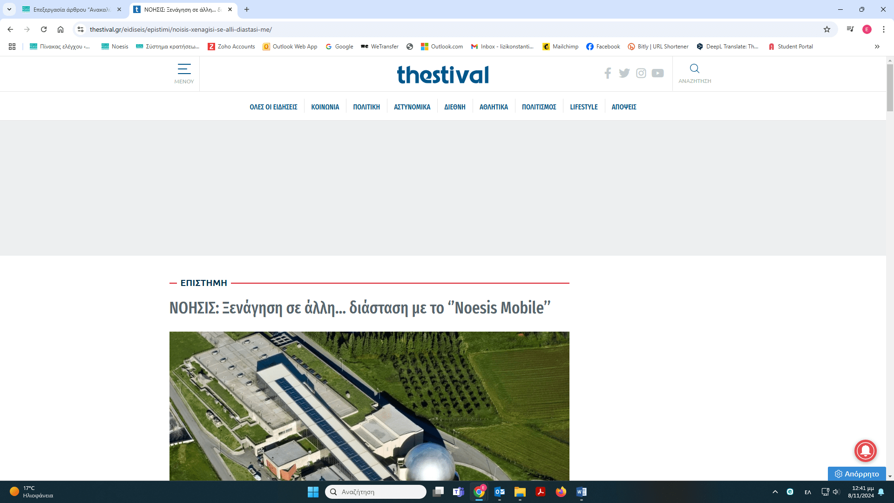Open the hamburger menu labeled ΜΕΝΟΥ
This screenshot has width=894, height=503.
[x=184, y=73]
